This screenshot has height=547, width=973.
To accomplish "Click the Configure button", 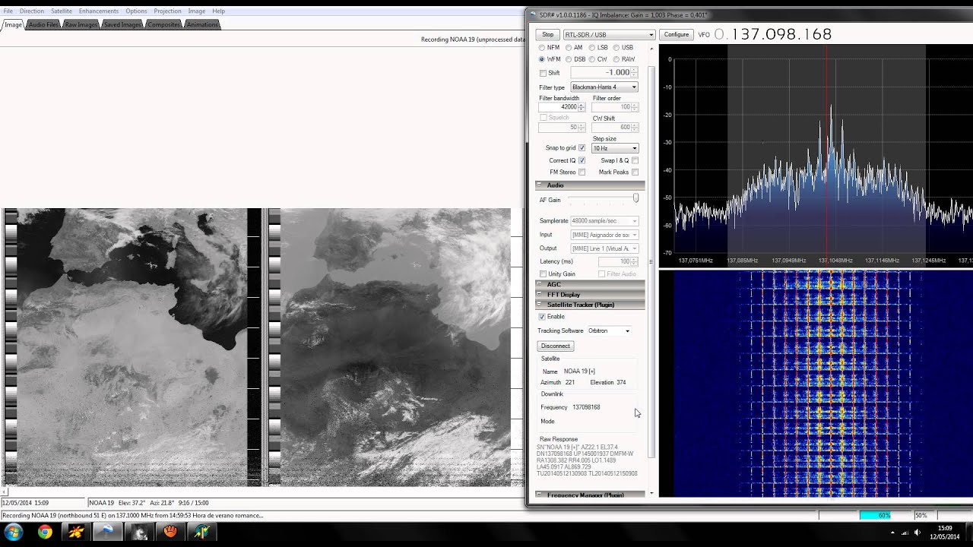I will (676, 35).
